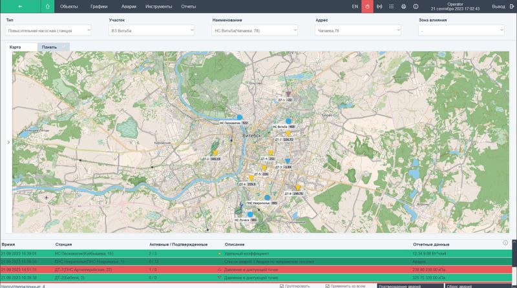Open the list view icon in header
Screen dimensions: 517x288
click(392, 6)
